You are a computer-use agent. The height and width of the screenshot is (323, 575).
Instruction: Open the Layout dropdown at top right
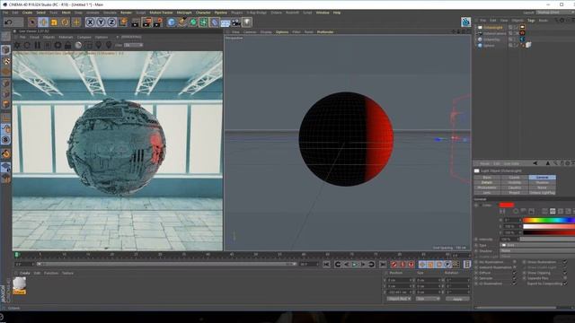[555, 13]
